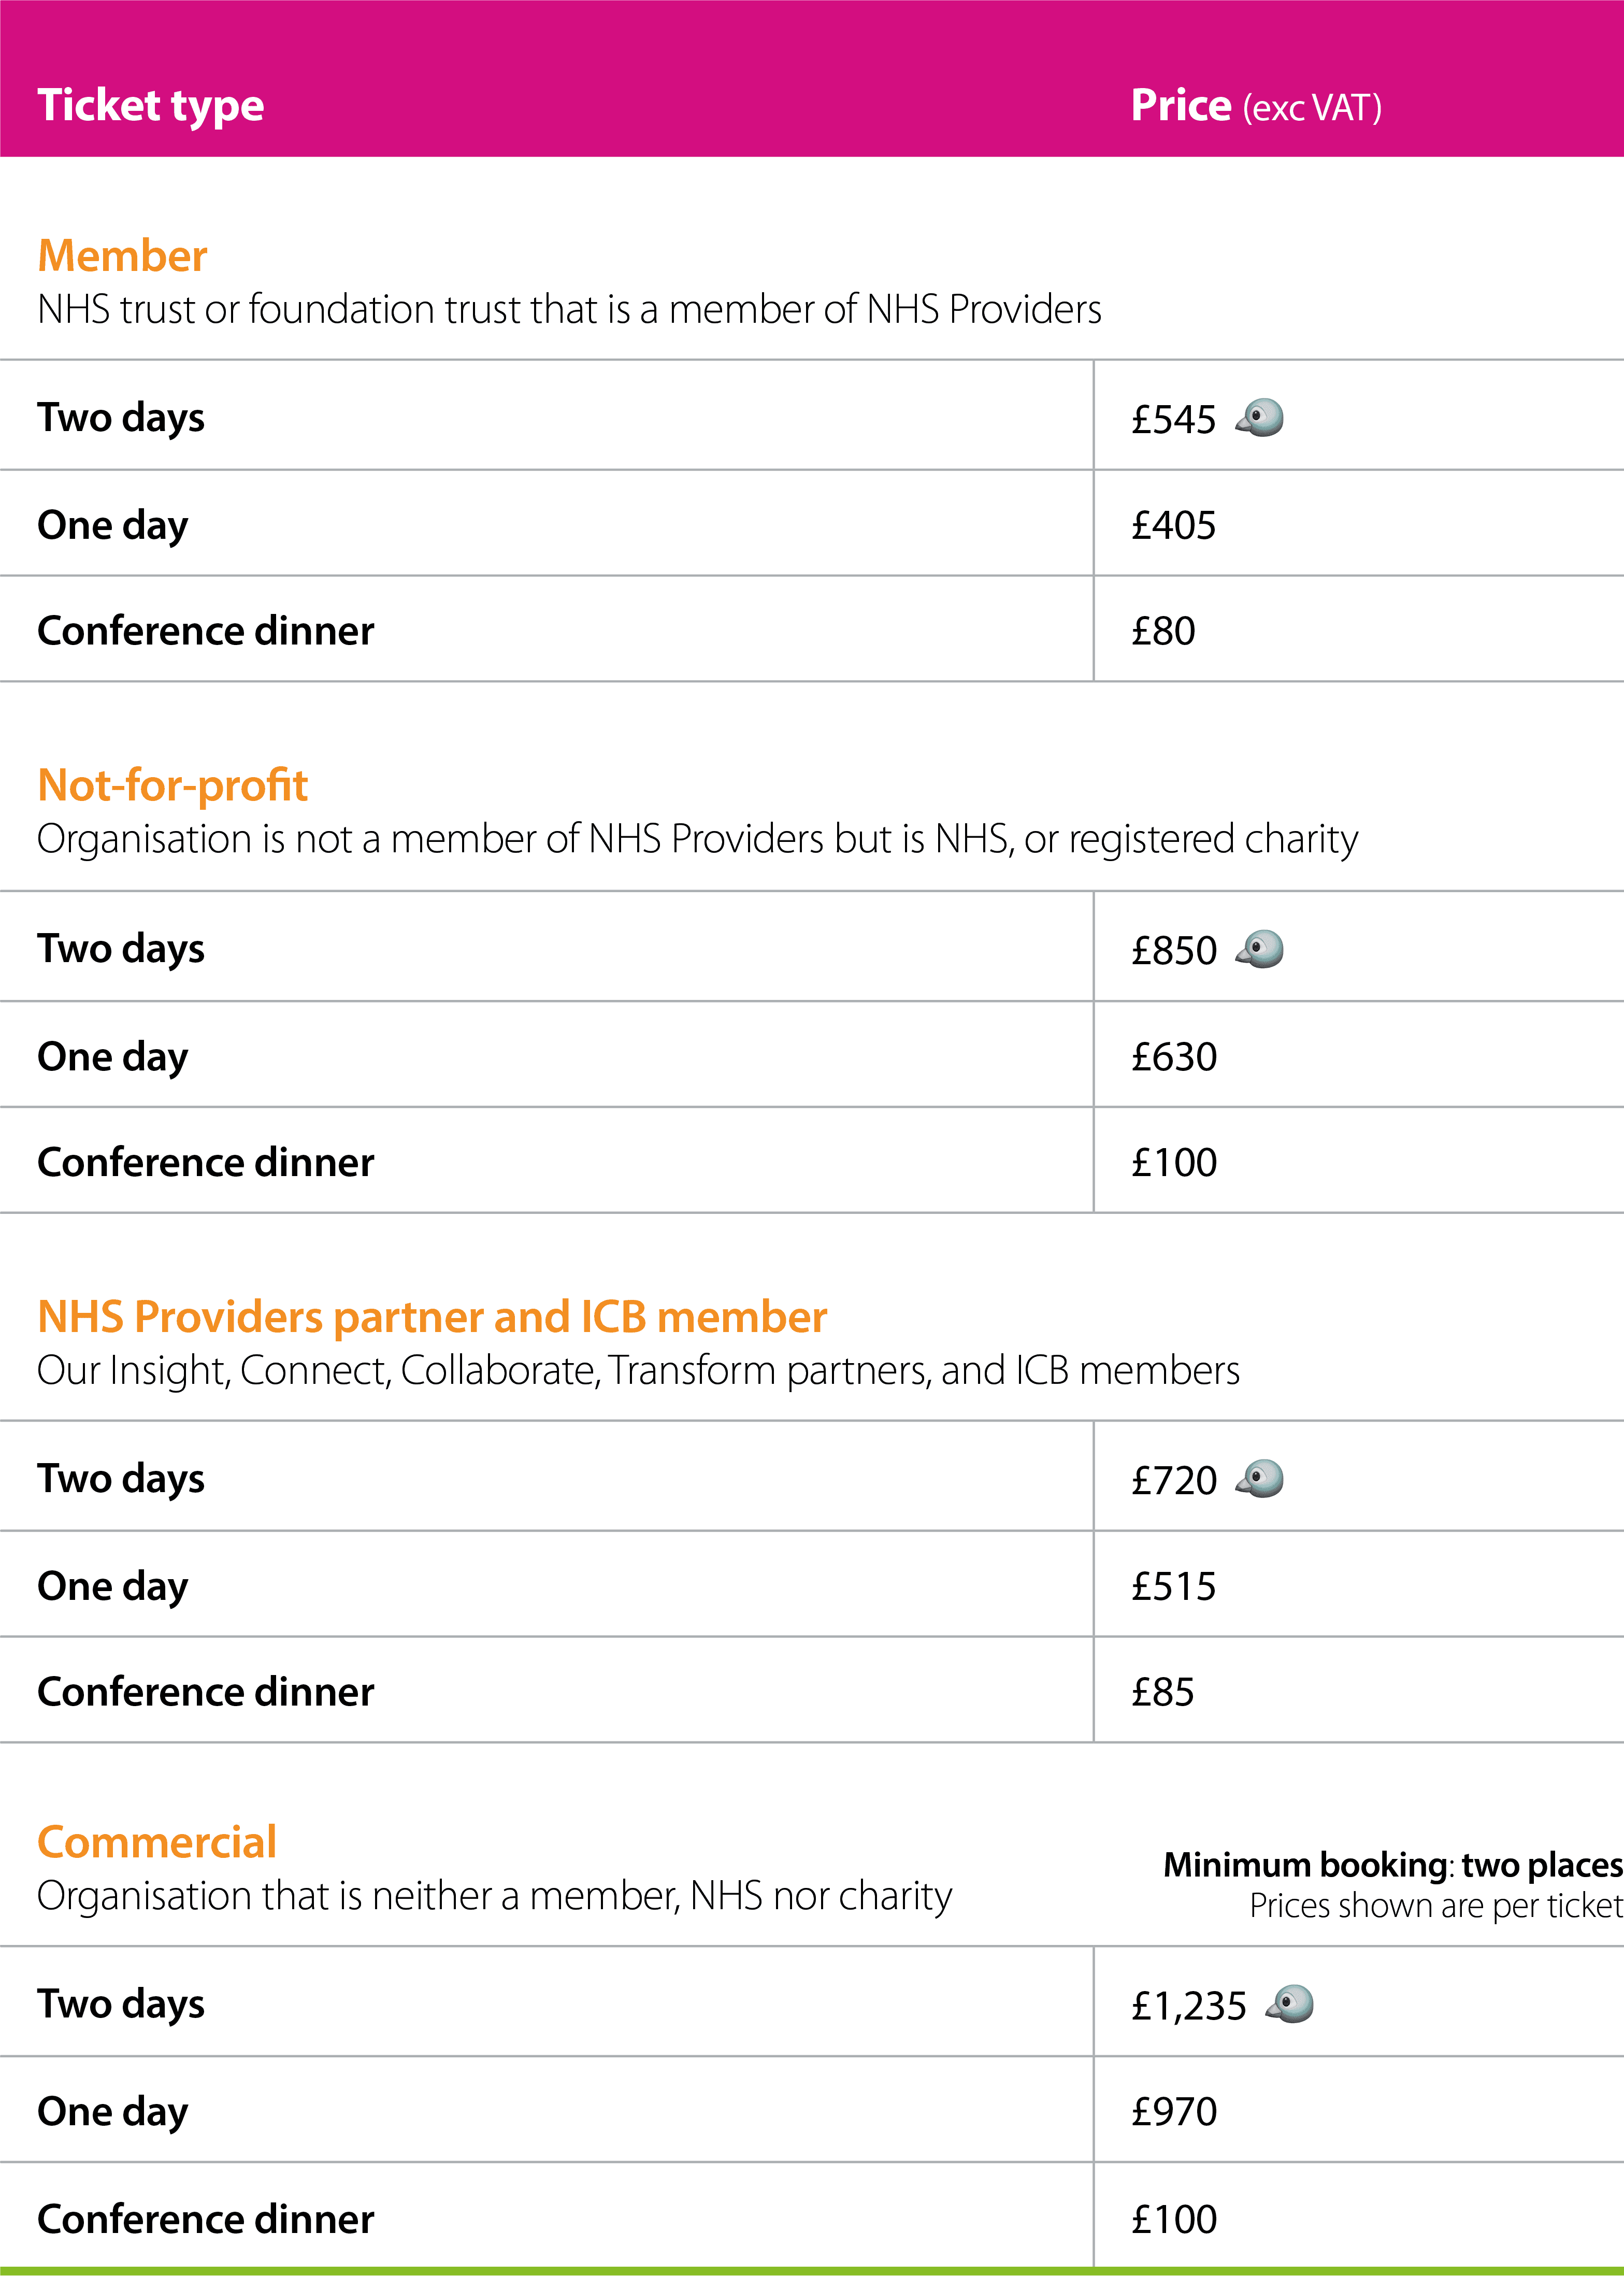
Task: Click the Two days label under Member
Action: [x=121, y=418]
